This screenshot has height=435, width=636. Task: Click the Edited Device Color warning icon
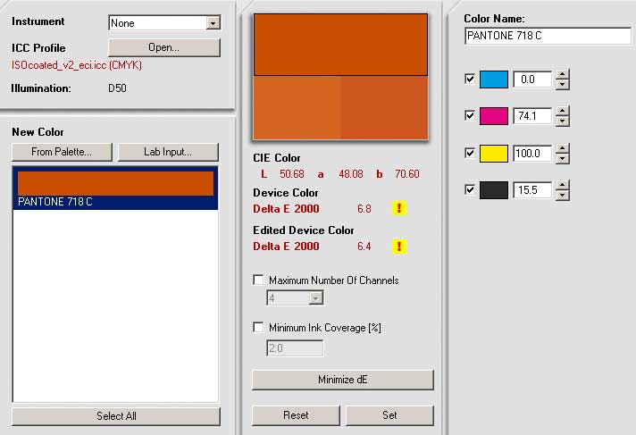[x=399, y=247]
